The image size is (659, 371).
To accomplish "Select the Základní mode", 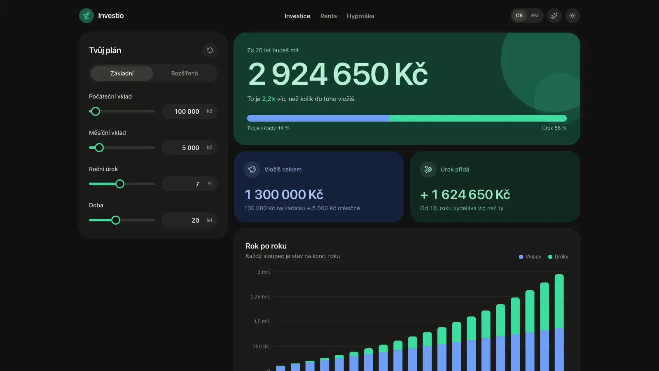I will [122, 73].
